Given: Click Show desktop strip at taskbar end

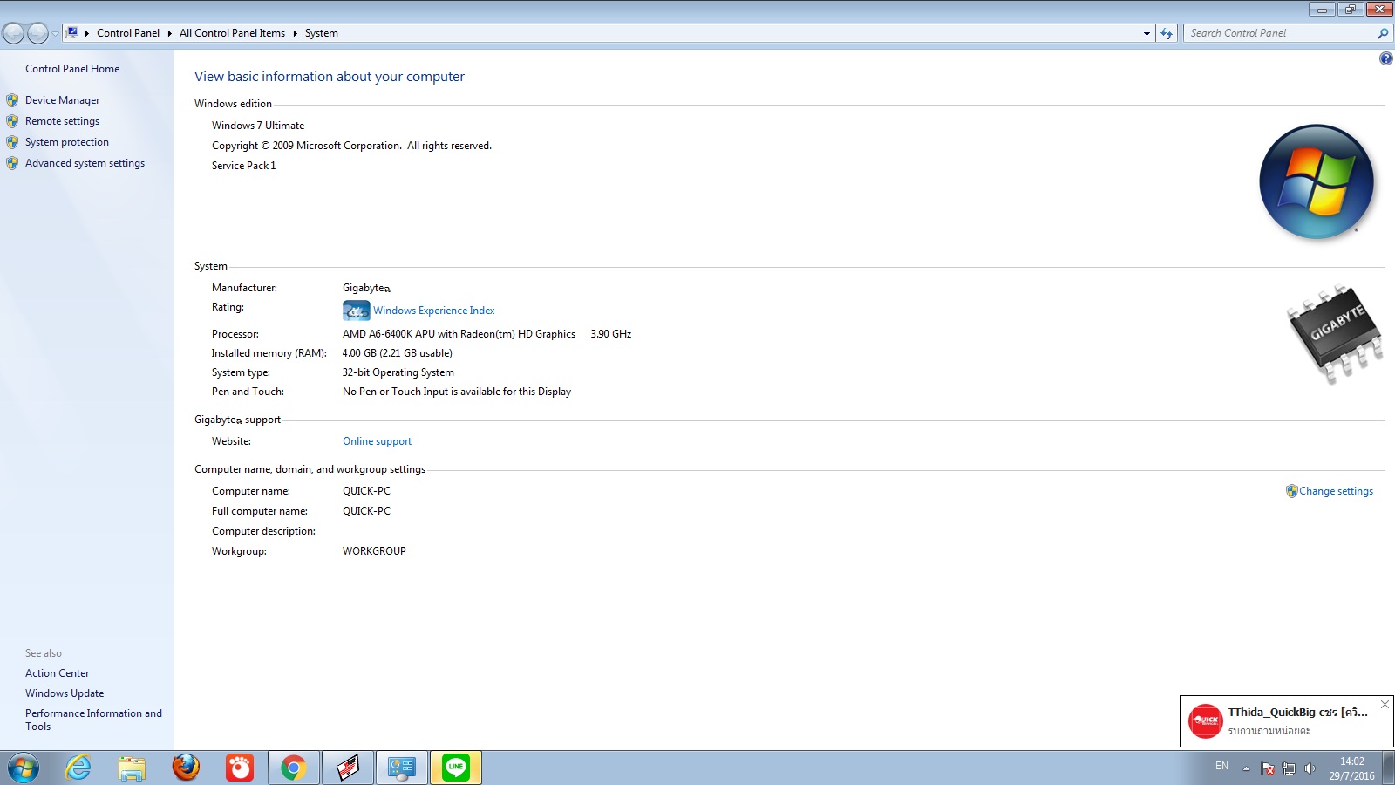Looking at the screenshot, I should coord(1388,768).
